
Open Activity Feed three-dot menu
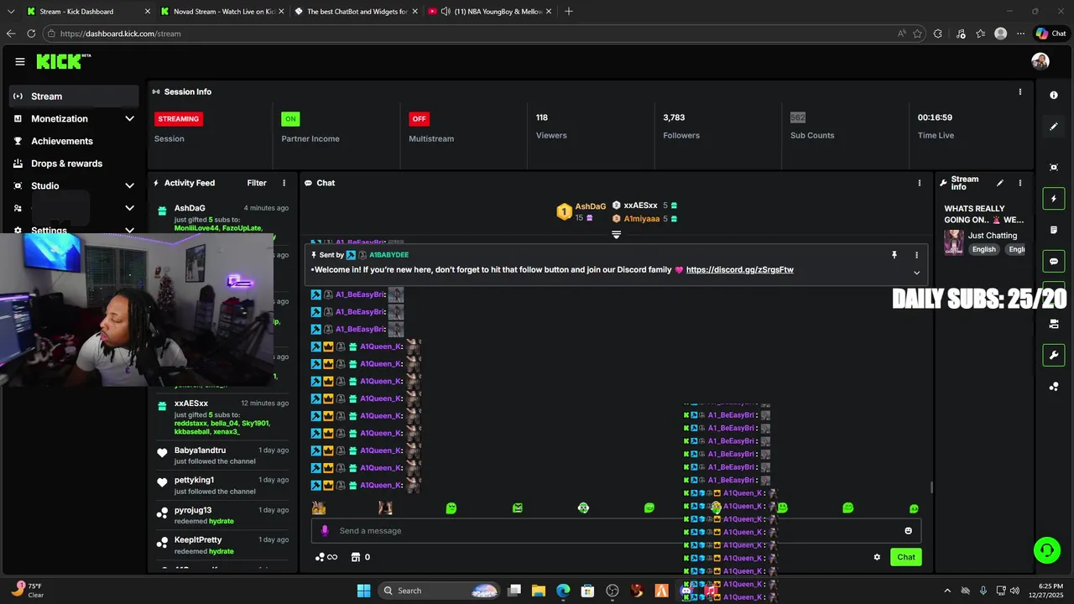tap(284, 183)
